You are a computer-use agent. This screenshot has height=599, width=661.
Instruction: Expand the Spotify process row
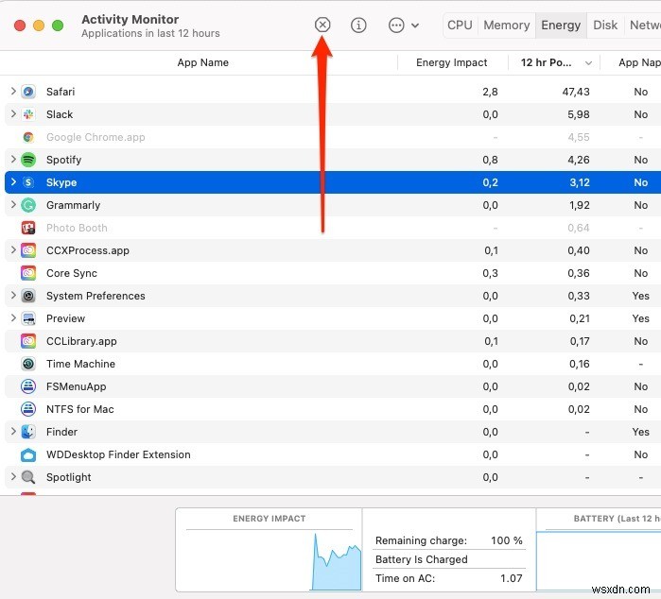pyautogui.click(x=13, y=160)
